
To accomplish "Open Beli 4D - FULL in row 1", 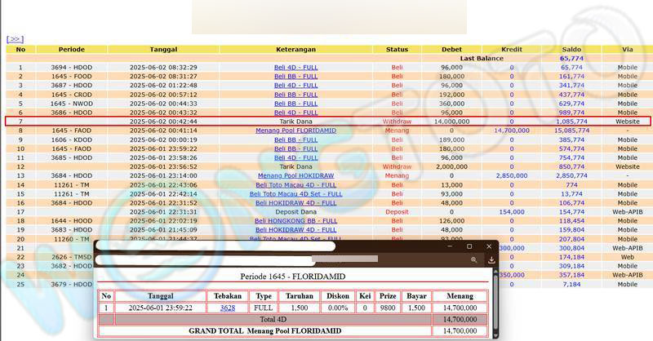I will pyautogui.click(x=296, y=67).
